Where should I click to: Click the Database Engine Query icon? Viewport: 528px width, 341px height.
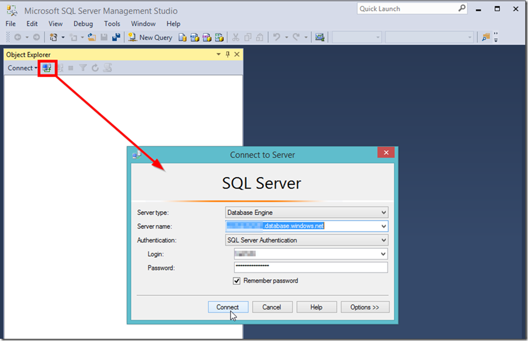click(183, 38)
